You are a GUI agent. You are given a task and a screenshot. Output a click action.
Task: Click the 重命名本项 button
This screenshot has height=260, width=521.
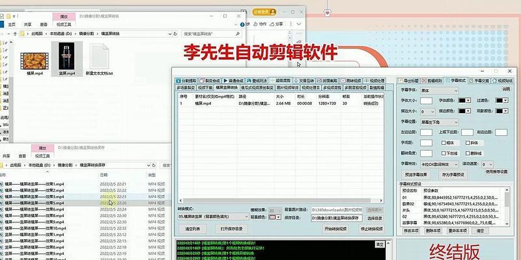458,231
